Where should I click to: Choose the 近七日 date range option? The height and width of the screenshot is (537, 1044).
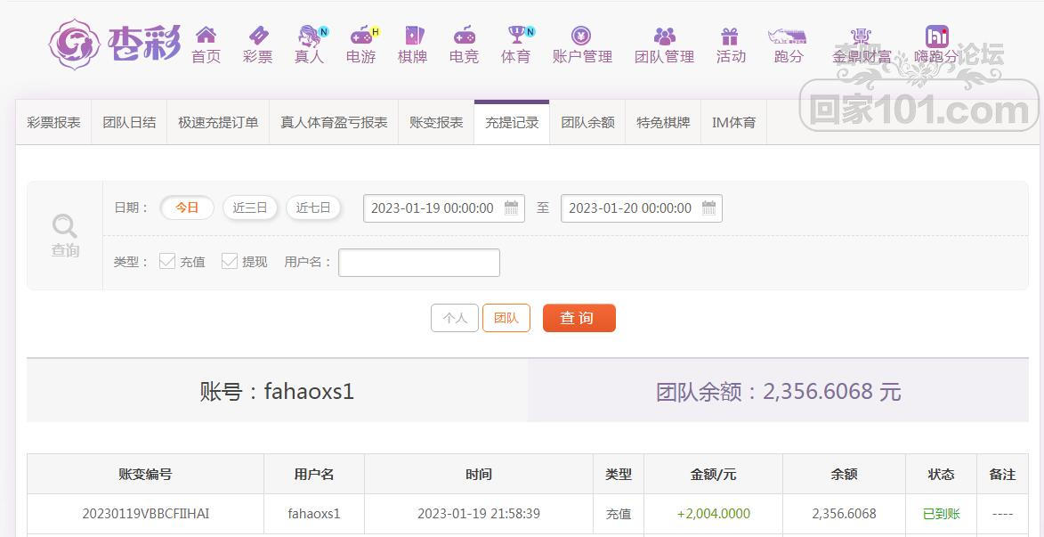point(313,207)
